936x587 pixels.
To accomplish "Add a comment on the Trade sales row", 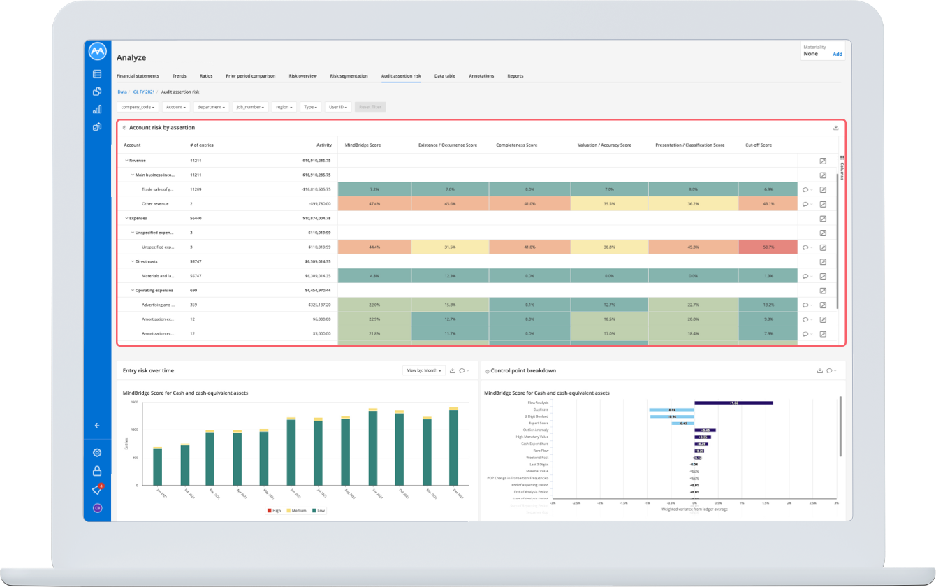I will pos(807,189).
